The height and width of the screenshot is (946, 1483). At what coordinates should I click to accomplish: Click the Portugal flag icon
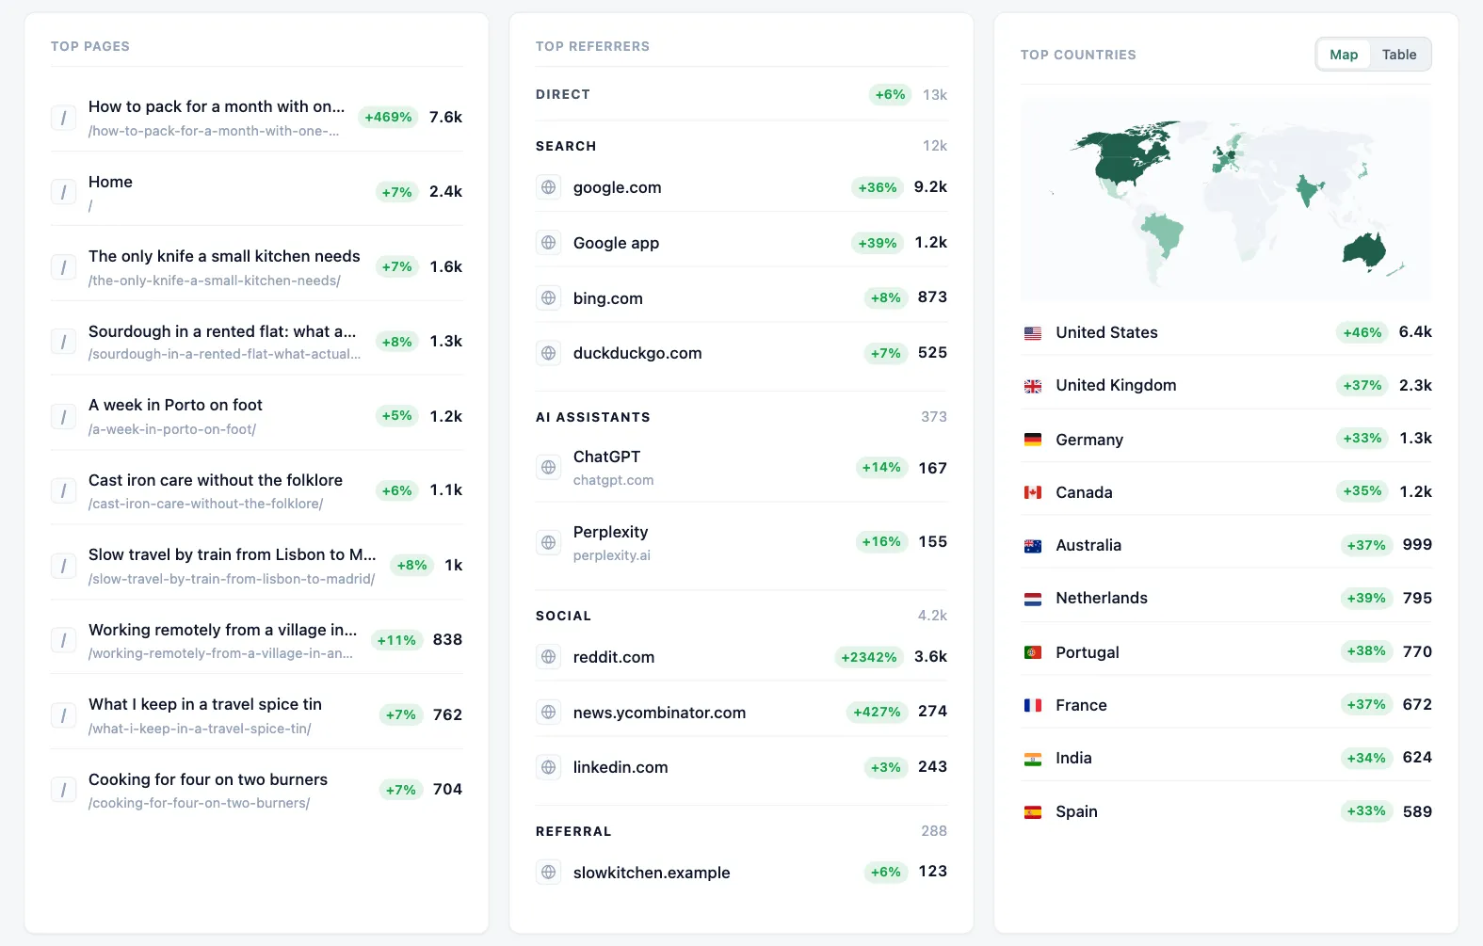[x=1033, y=652]
